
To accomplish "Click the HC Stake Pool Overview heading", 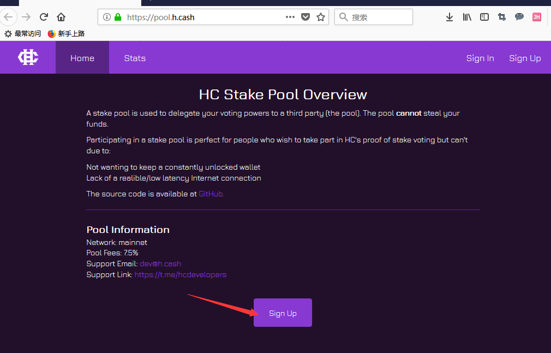I will pyautogui.click(x=283, y=94).
